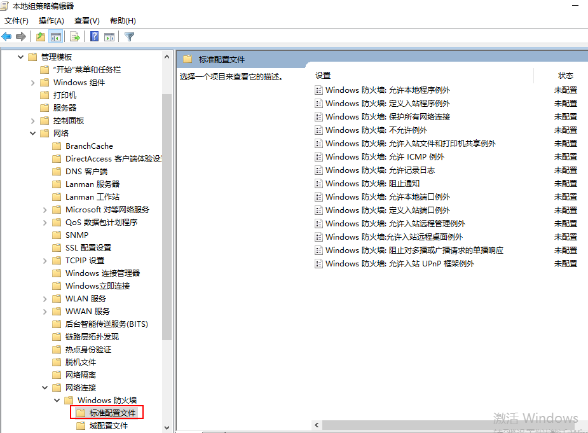The width and height of the screenshot is (588, 433).
Task: Open the 查看(V) menu
Action: pyautogui.click(x=87, y=20)
